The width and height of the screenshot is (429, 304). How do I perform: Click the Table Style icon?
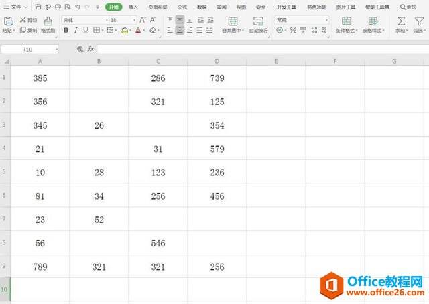373,21
